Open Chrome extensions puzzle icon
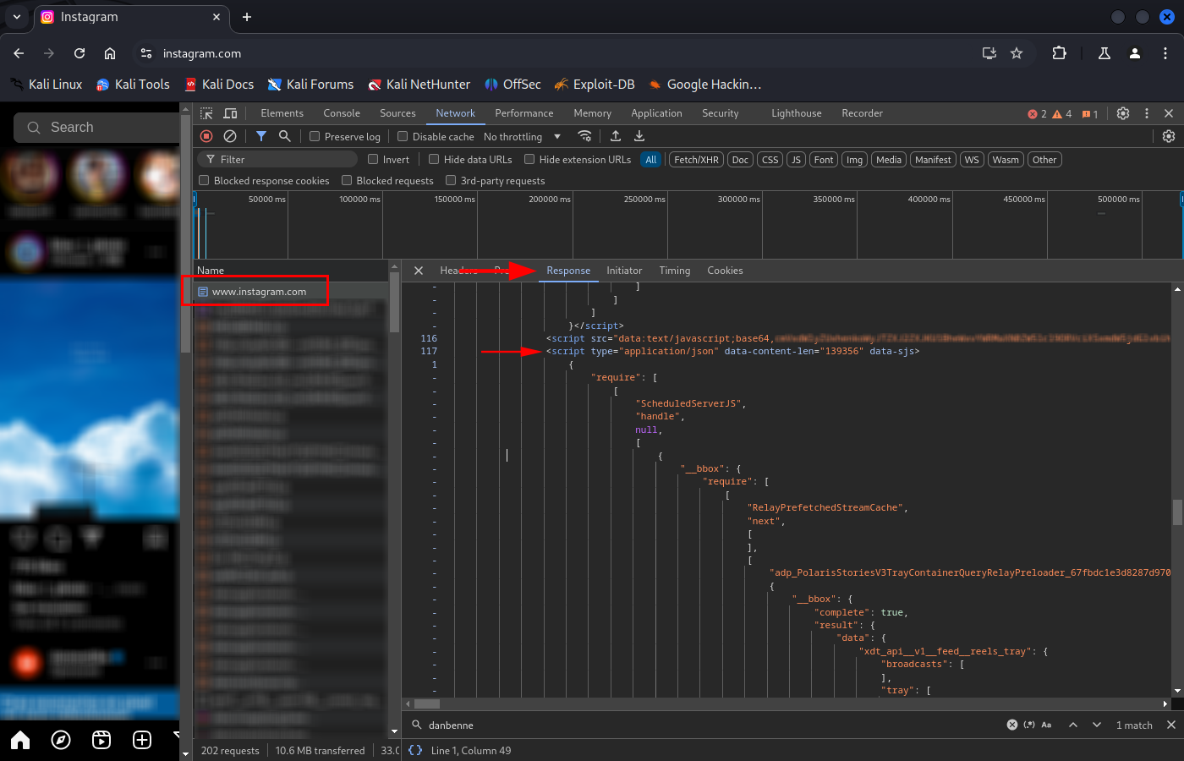Viewport: 1184px width, 761px height. click(x=1059, y=53)
